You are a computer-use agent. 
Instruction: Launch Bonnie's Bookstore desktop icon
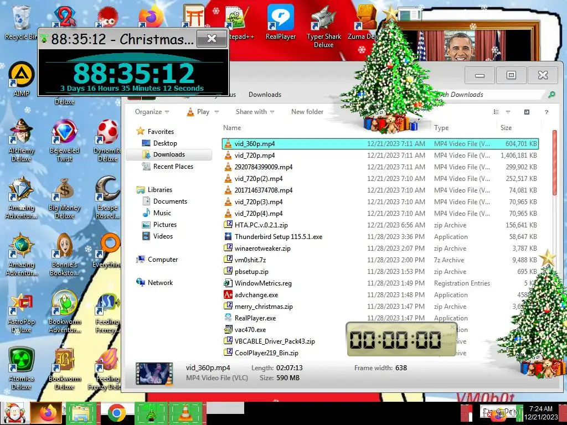[64, 255]
